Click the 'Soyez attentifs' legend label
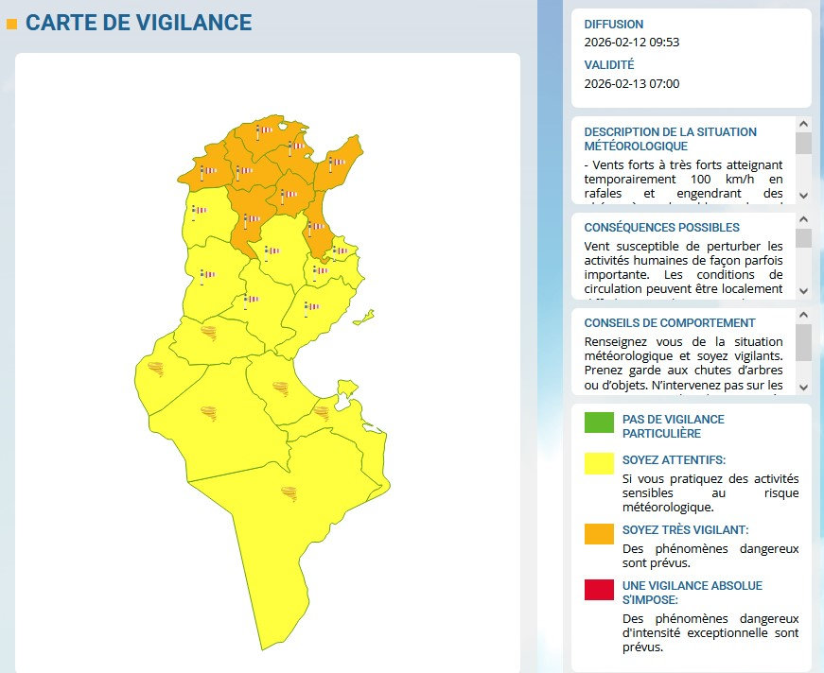The image size is (824, 673). pos(674,460)
